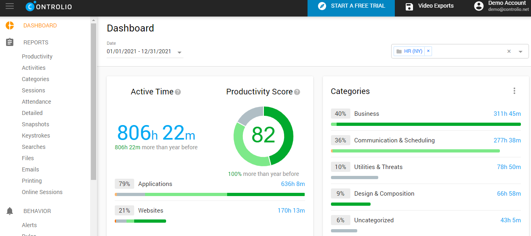Remove the HR (NY) filter chip
This screenshot has height=236, width=531.
[x=428, y=51]
